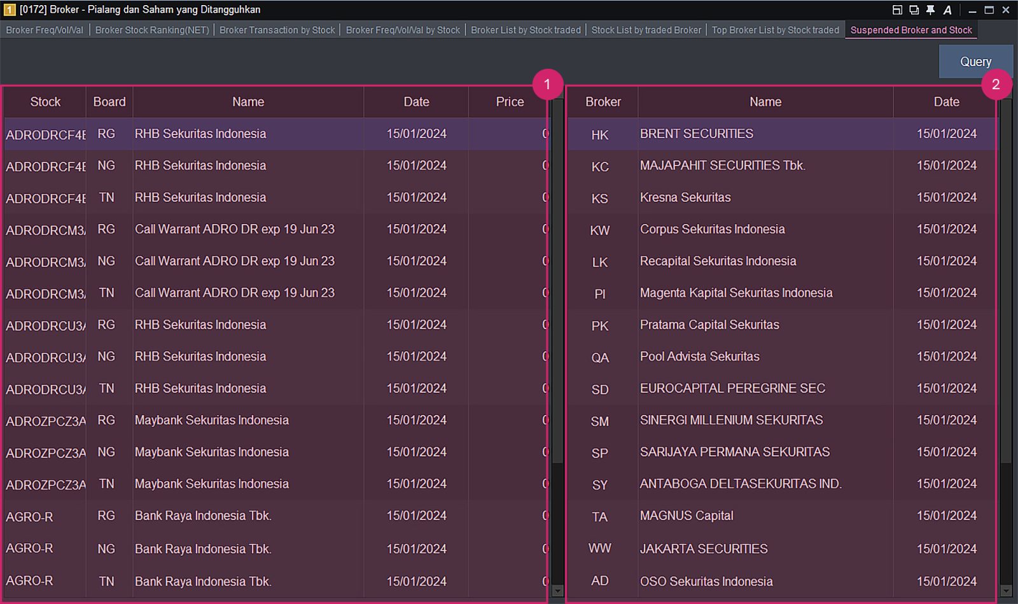
Task: Open Broker Freq/Vol/Val by Stock tab
Action: [401, 29]
